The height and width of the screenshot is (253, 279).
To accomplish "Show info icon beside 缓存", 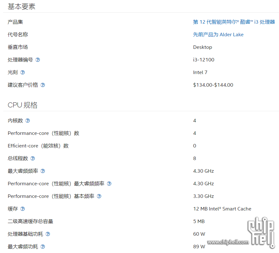I will [x=22, y=209].
